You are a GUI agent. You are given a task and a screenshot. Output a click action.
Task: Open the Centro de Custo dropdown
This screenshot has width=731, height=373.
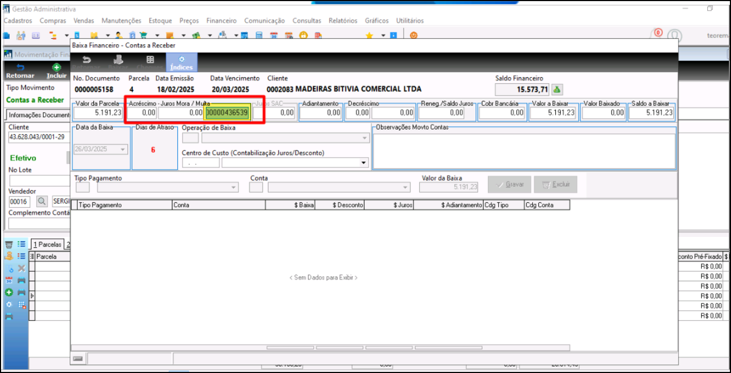click(x=364, y=162)
